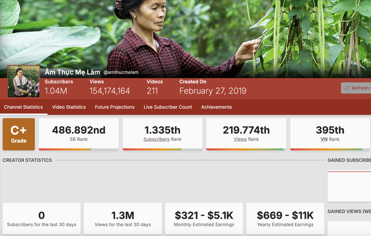The height and width of the screenshot is (236, 371).
Task: Select Subscribers for last 30 days card
Action: pos(42,219)
